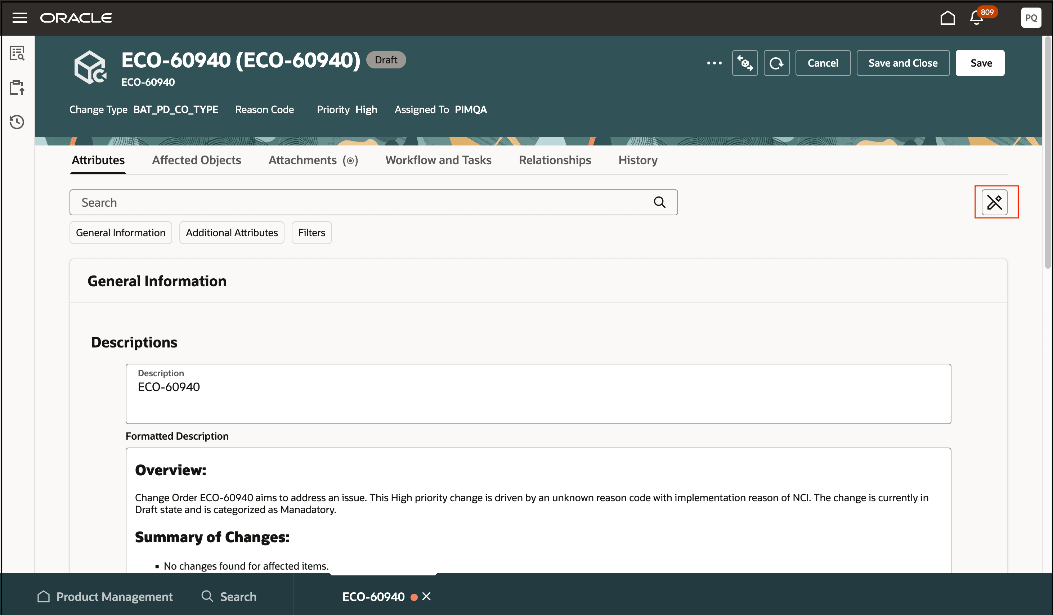Toggle the General Information filter chip

coord(120,233)
